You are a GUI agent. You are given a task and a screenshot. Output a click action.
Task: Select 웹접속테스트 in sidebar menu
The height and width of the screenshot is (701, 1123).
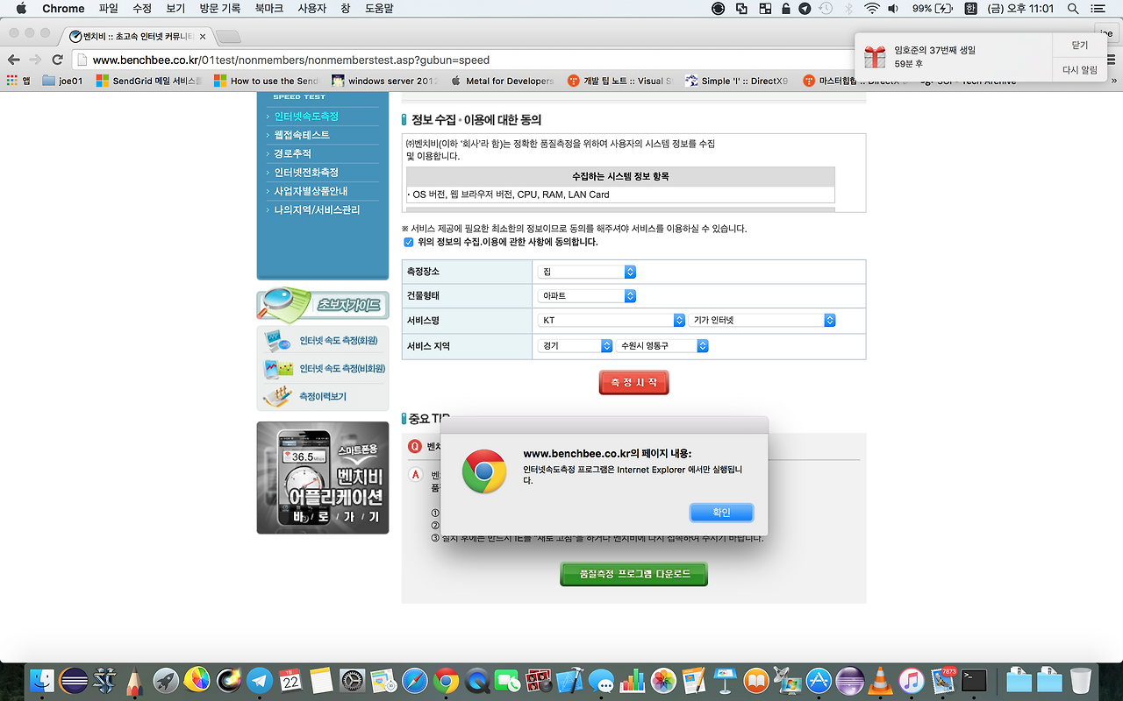[x=302, y=135]
